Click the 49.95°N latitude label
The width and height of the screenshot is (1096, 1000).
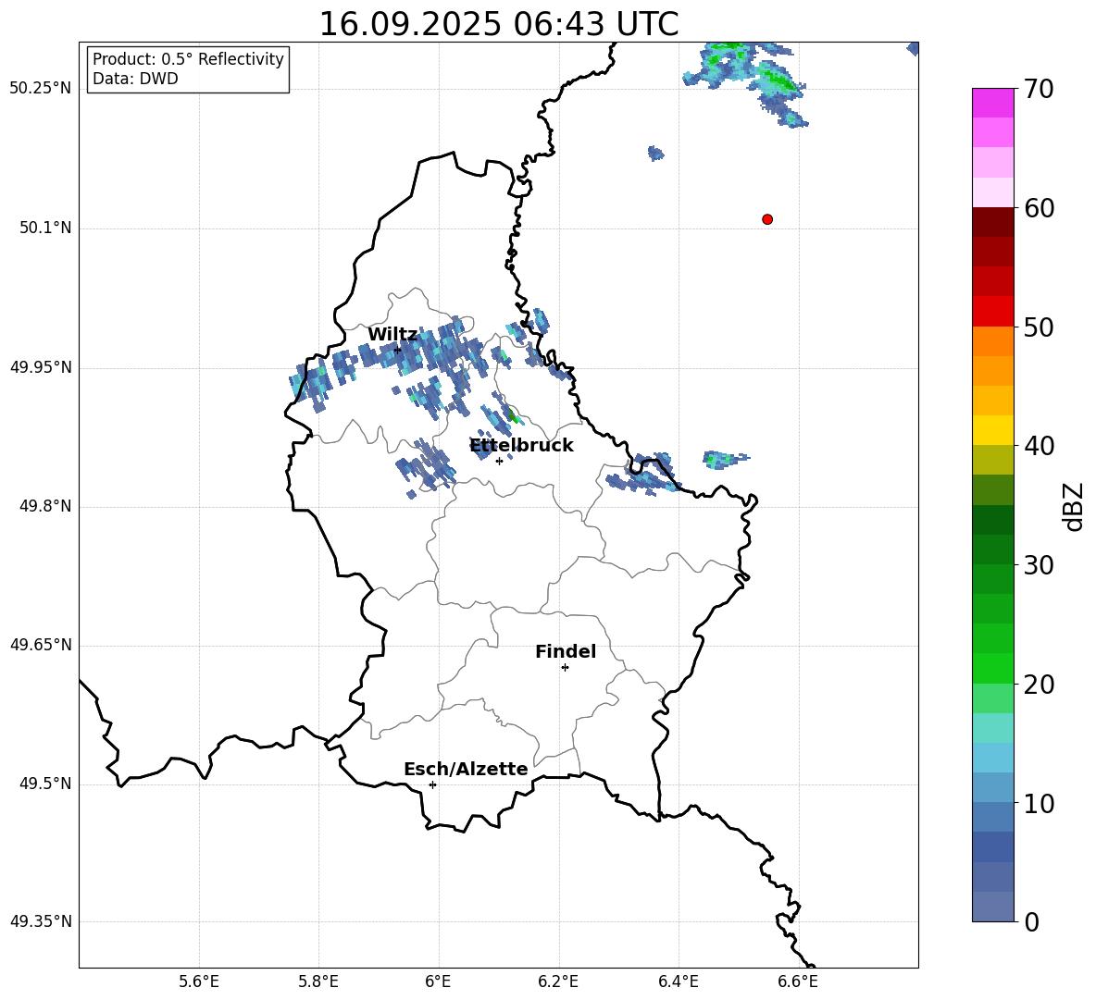pos(41,367)
